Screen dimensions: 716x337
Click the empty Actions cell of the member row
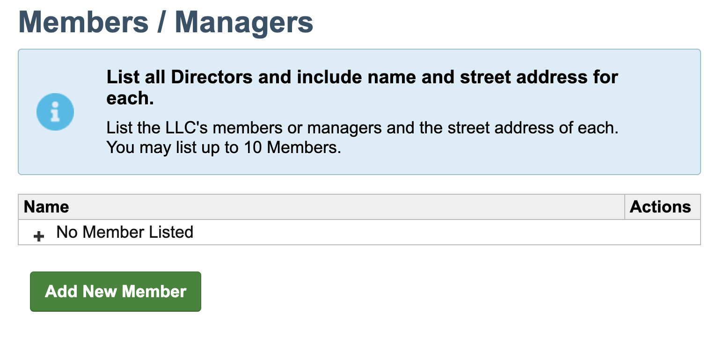click(x=662, y=232)
